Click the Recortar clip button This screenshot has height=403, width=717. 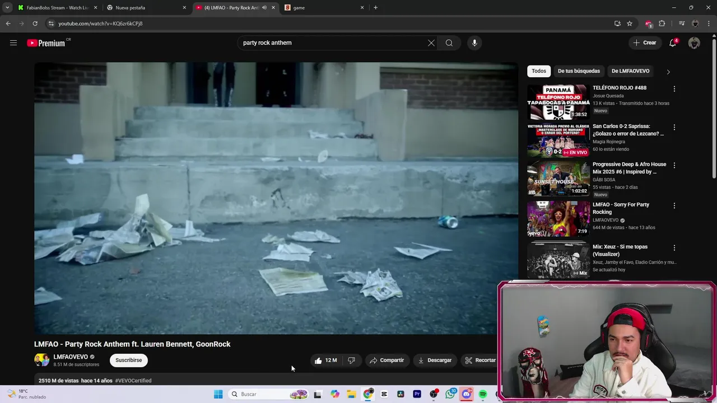pyautogui.click(x=479, y=360)
